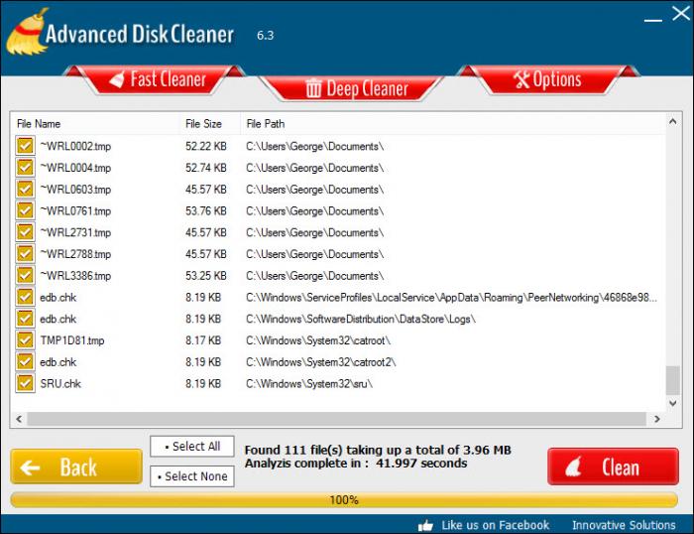The image size is (694, 534).
Task: Select the ~WRL0002.tmp file name
Action: tap(75, 146)
